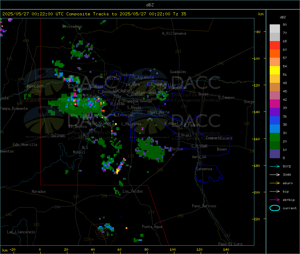Click the Nihuil place label
Viewport: 300px width, 254px height.
[x=79, y=152]
